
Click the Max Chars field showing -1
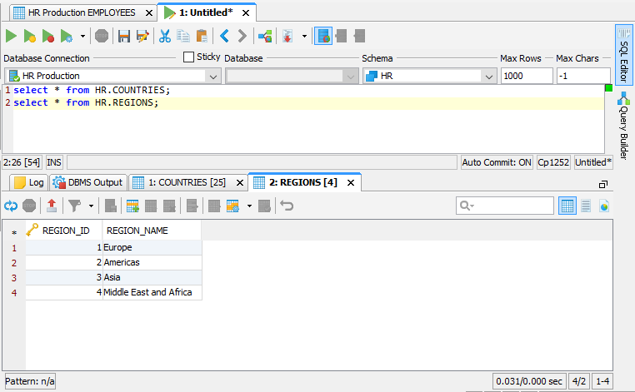pos(583,76)
